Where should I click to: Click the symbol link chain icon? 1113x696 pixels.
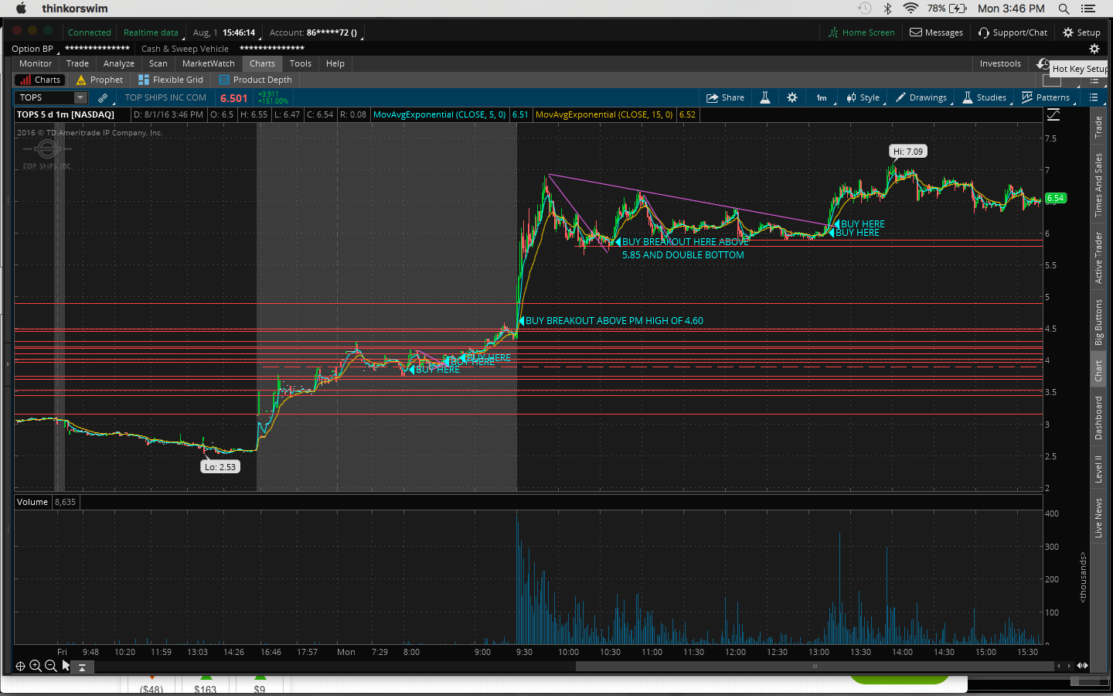point(103,97)
